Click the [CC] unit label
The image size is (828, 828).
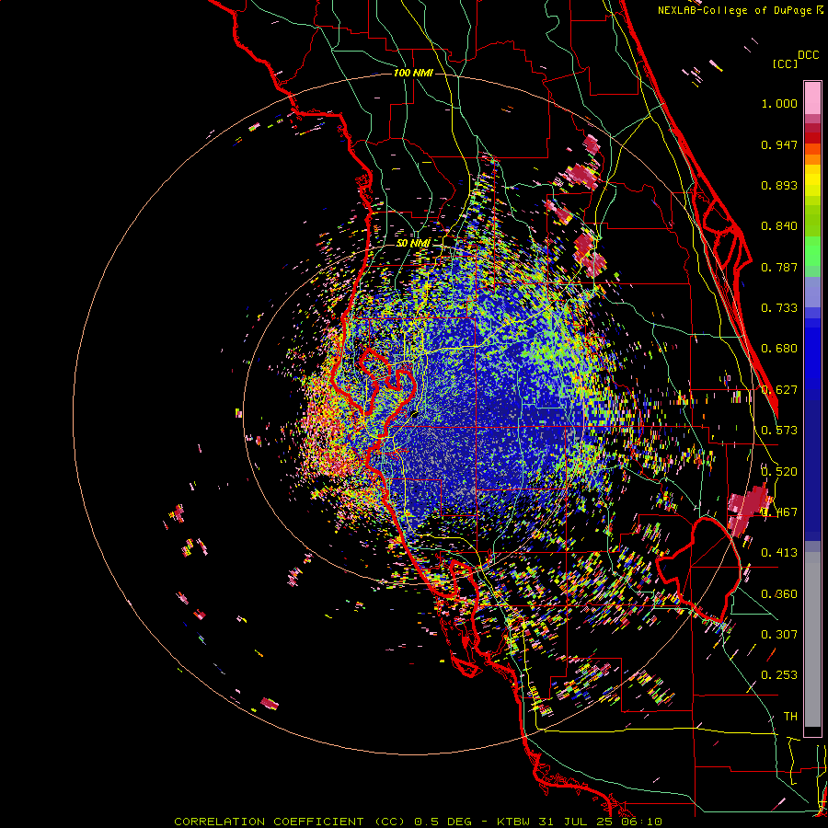click(x=786, y=63)
